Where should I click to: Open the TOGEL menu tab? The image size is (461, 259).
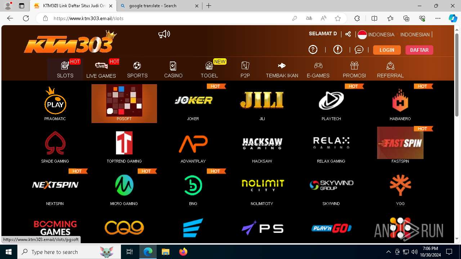click(x=209, y=69)
